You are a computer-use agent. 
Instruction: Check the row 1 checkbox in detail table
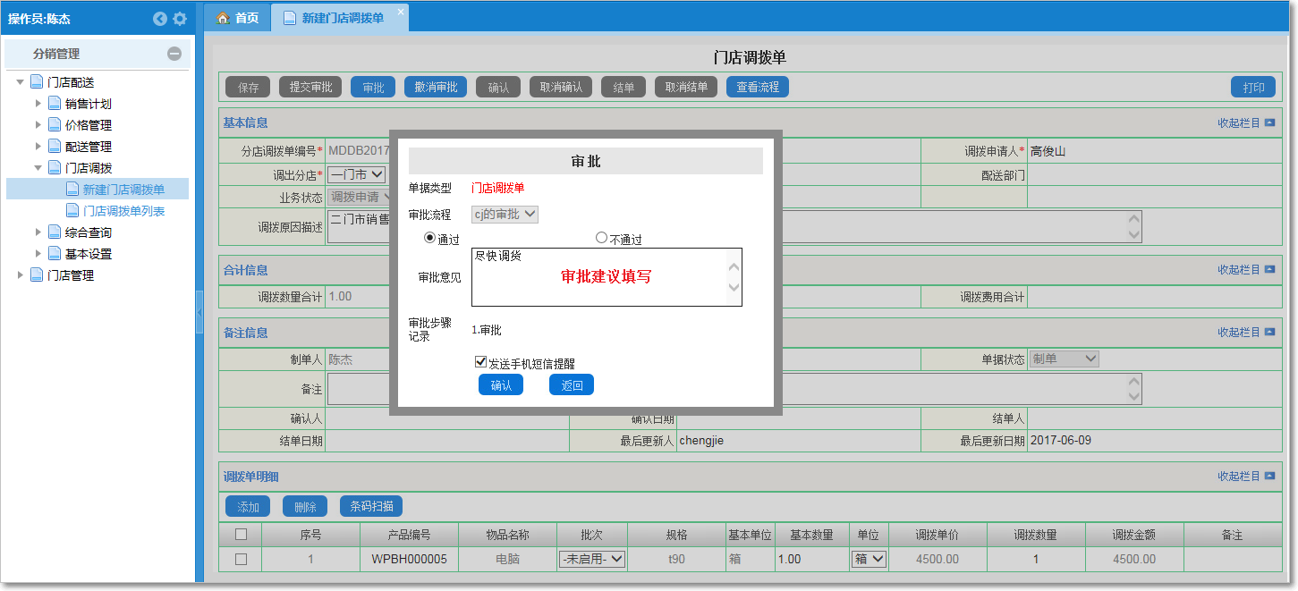pyautogui.click(x=240, y=559)
